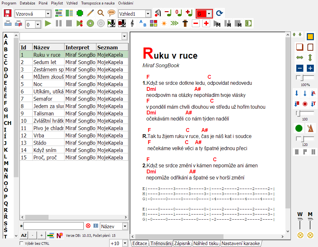Click the green triple chevron icon
Viewport: 318px width, 247px height.
point(175,24)
